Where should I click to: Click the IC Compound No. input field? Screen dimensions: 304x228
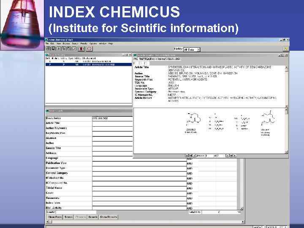click(139, 183)
